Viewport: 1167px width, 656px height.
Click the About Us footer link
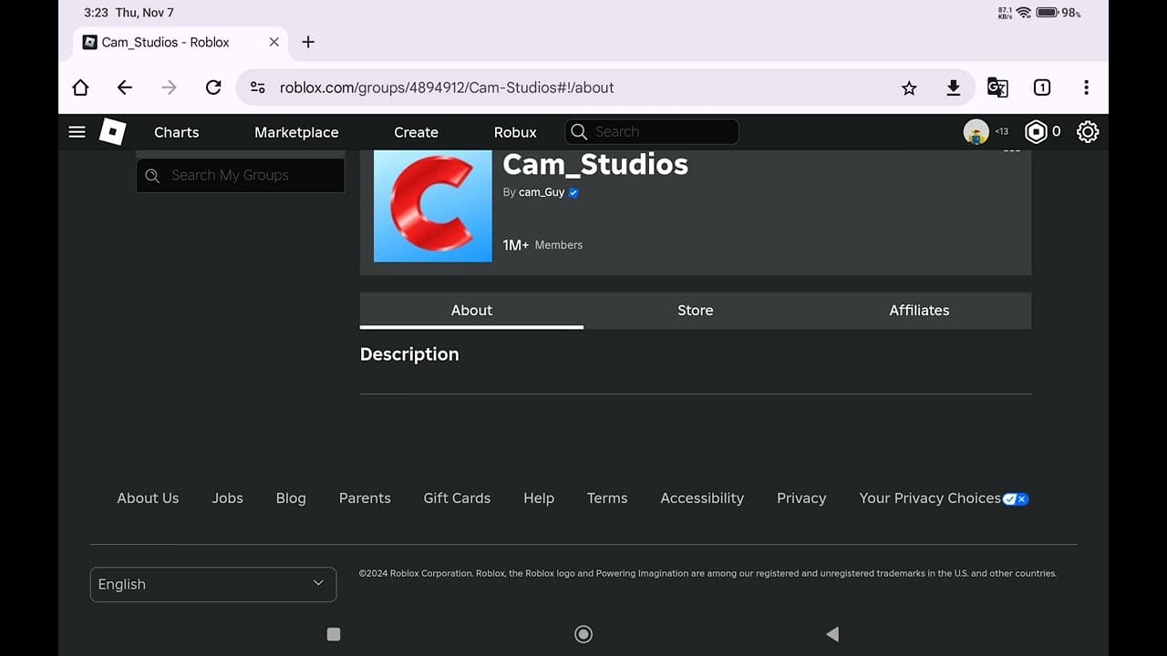(148, 498)
